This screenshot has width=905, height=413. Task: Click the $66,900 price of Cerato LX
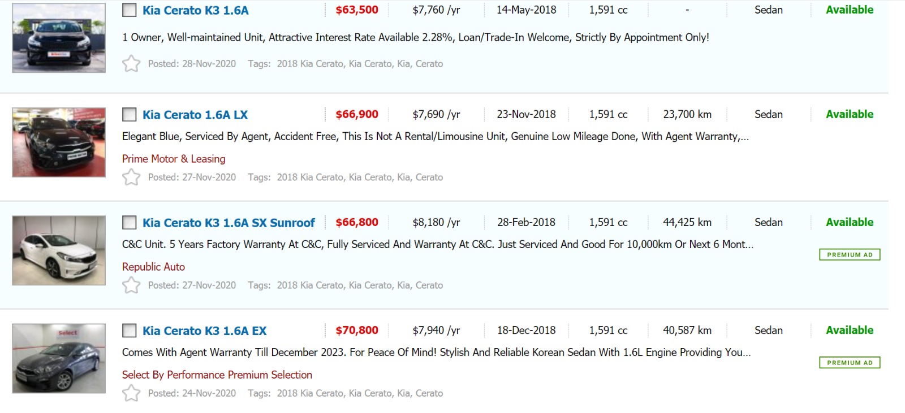357,114
